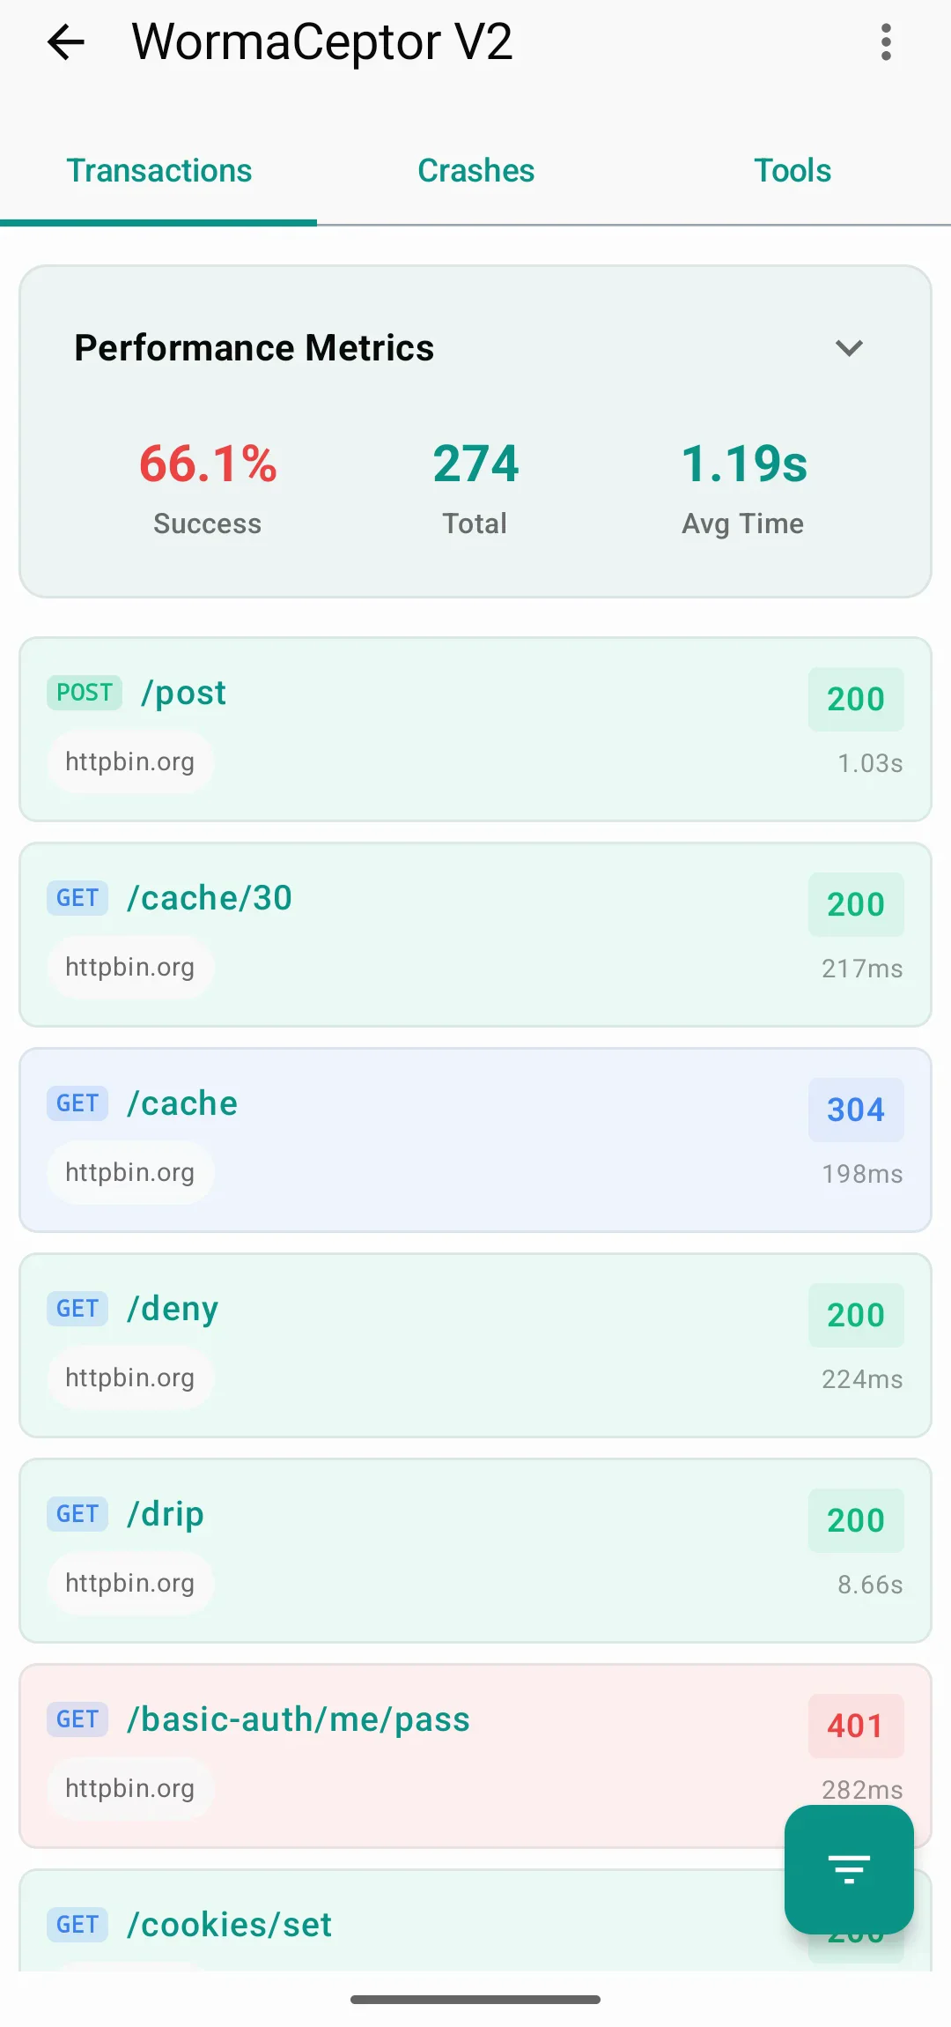Image resolution: width=951 pixels, height=2027 pixels.
Task: Open the /deny request details
Action: (475, 1345)
